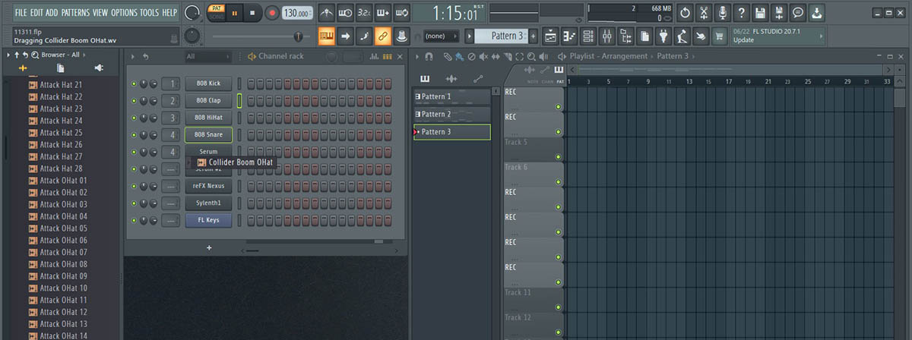912x340 pixels.
Task: Click the question mark help icon
Action: pyautogui.click(x=742, y=13)
